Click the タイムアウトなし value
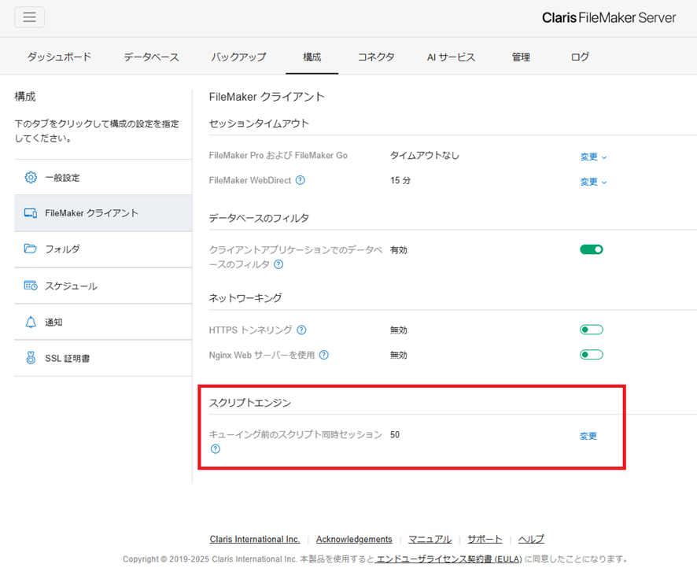Screen dimensions: 697x579 [x=425, y=155]
